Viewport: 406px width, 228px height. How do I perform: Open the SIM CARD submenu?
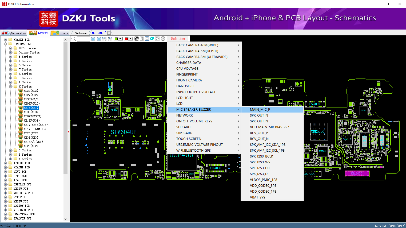coord(205,133)
